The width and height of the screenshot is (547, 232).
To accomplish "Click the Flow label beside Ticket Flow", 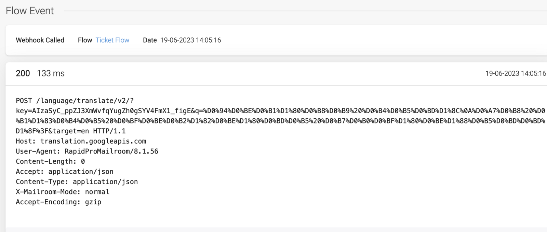I will click(85, 40).
